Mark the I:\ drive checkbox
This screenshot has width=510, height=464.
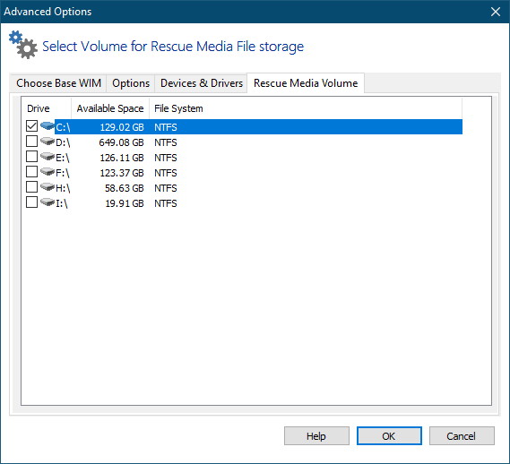pos(31,202)
